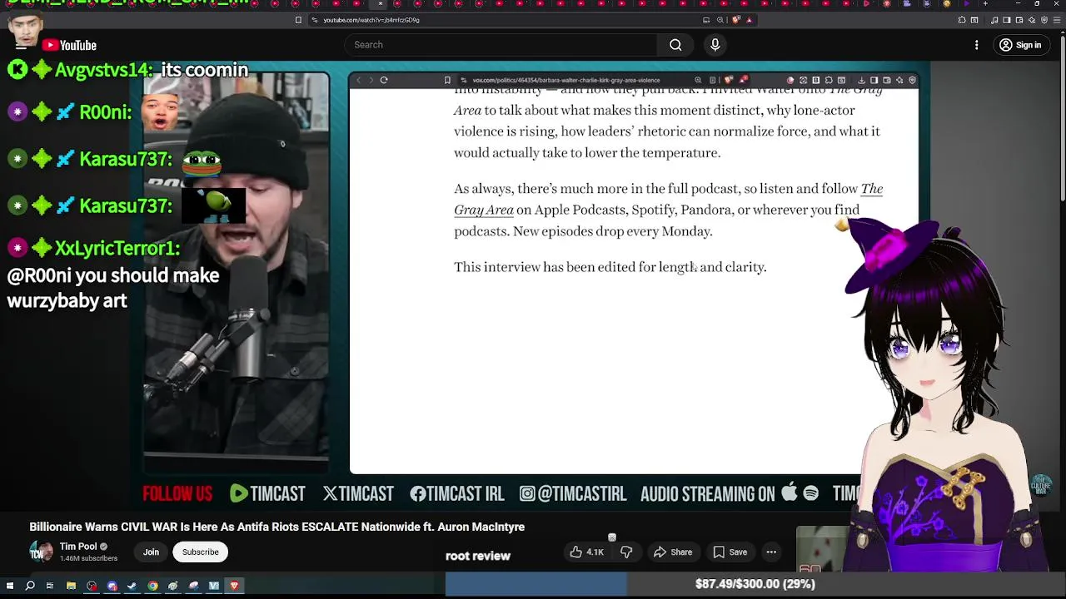Click the 'root review' caption text

coord(478,556)
